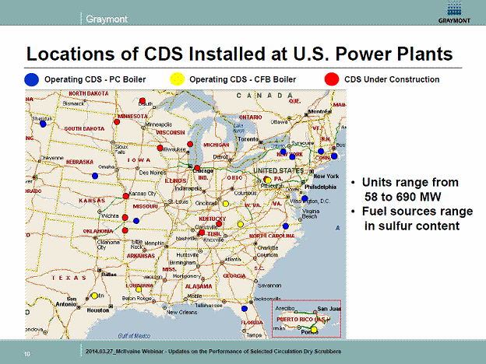Select the blue marker over the CONN label
This screenshot has width=486, height=364.
(321, 152)
